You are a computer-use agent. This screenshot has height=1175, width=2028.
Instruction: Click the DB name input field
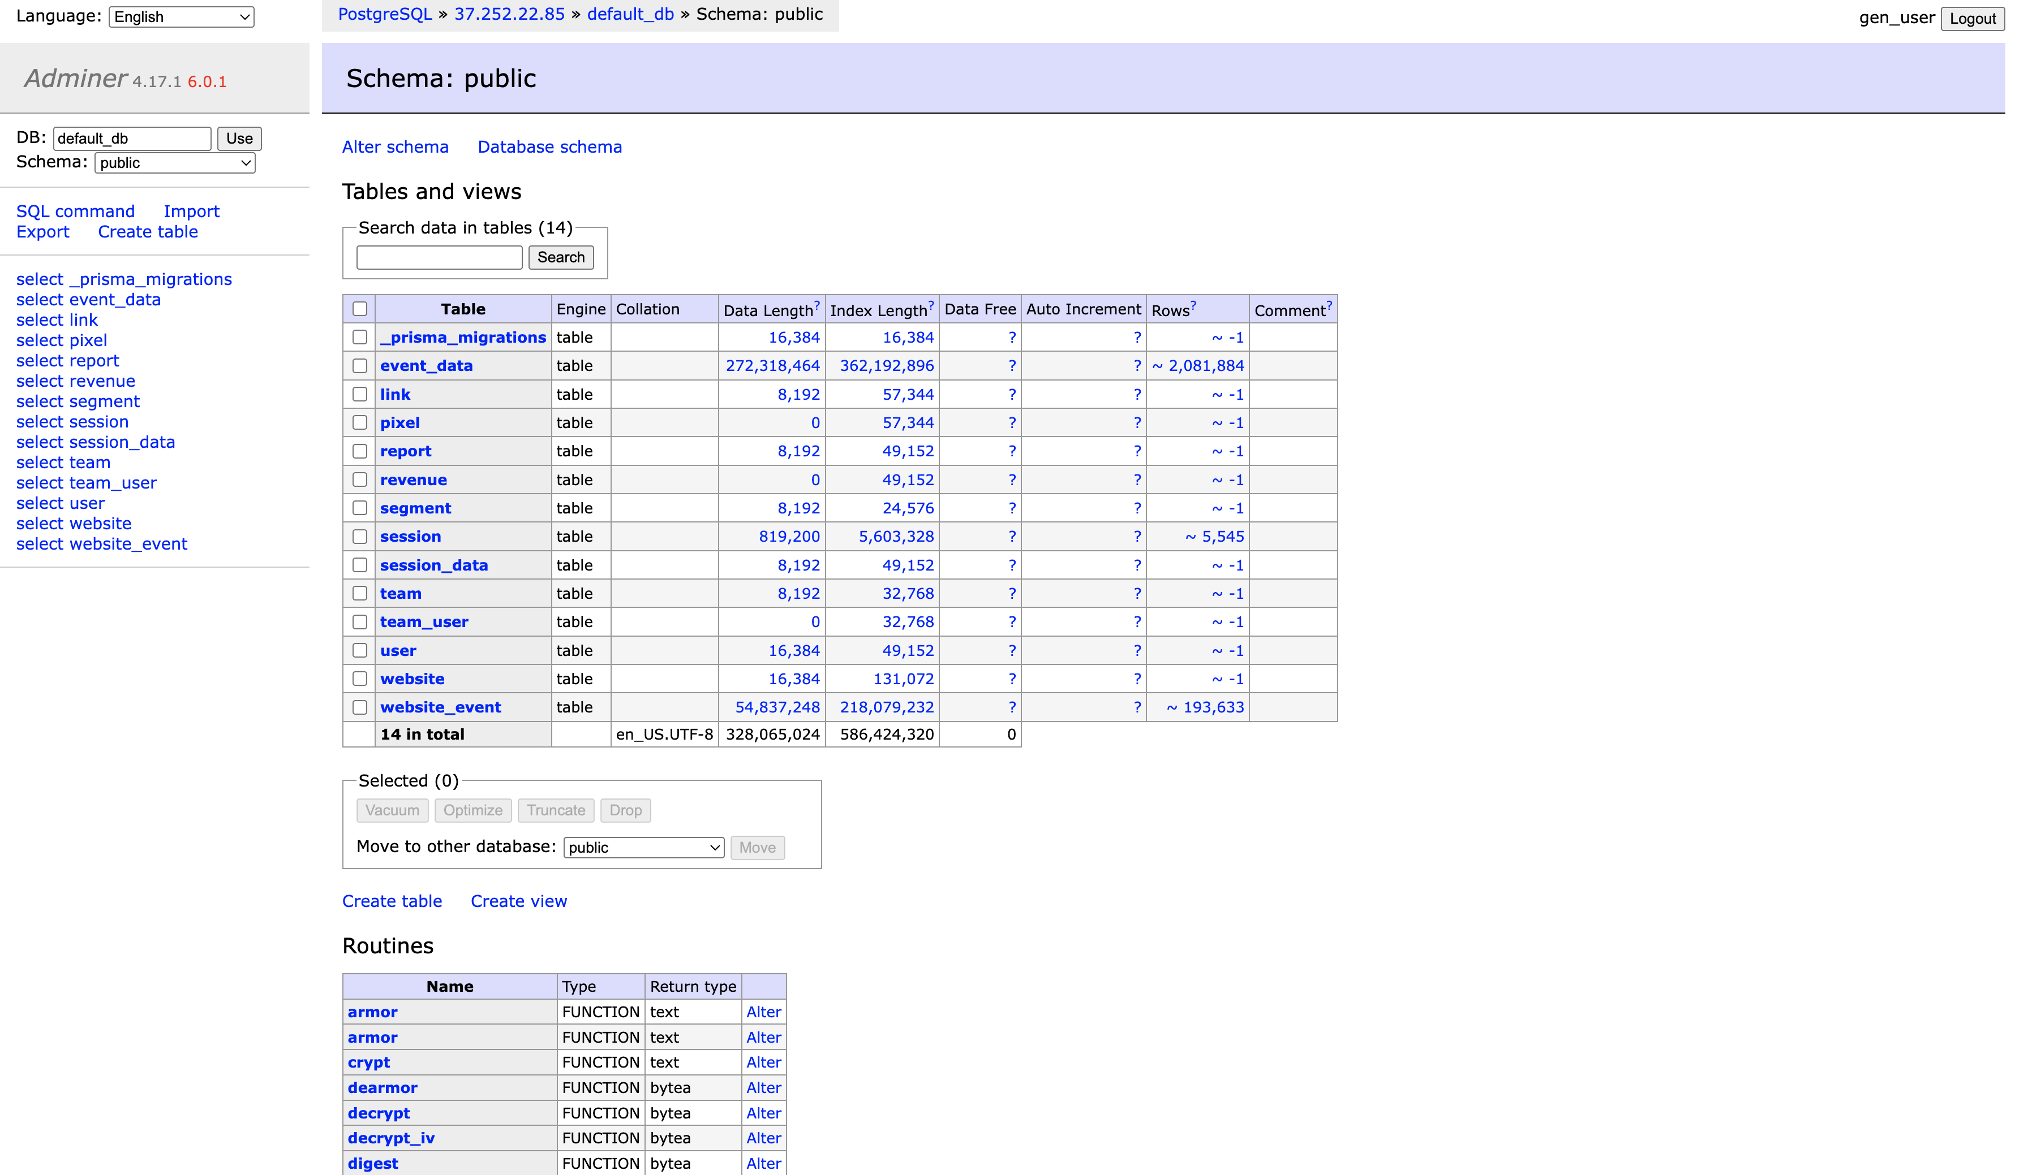pos(132,139)
